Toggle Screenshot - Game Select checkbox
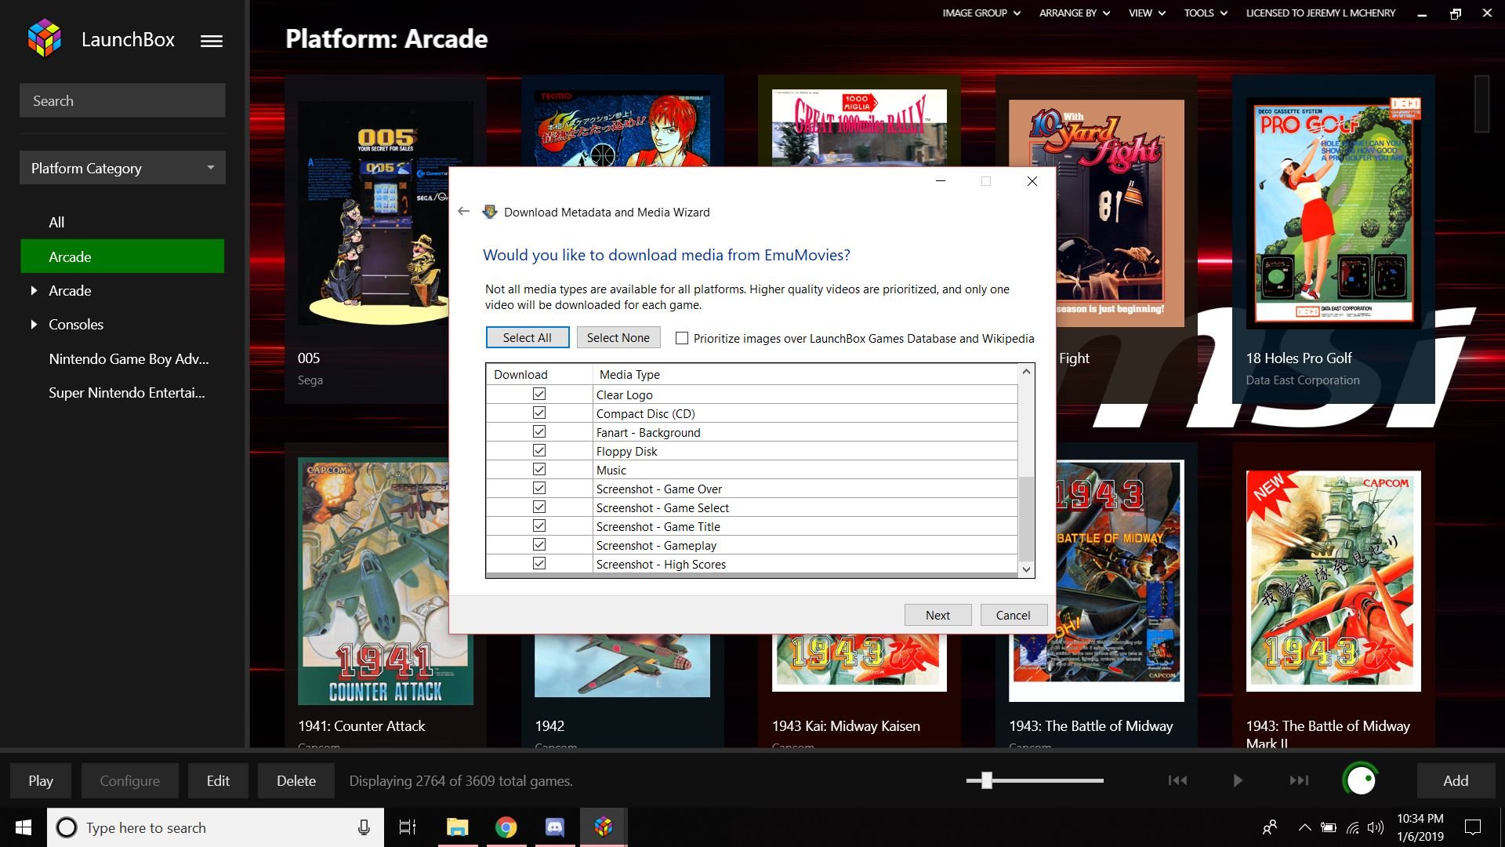The width and height of the screenshot is (1505, 847). pos(539,507)
